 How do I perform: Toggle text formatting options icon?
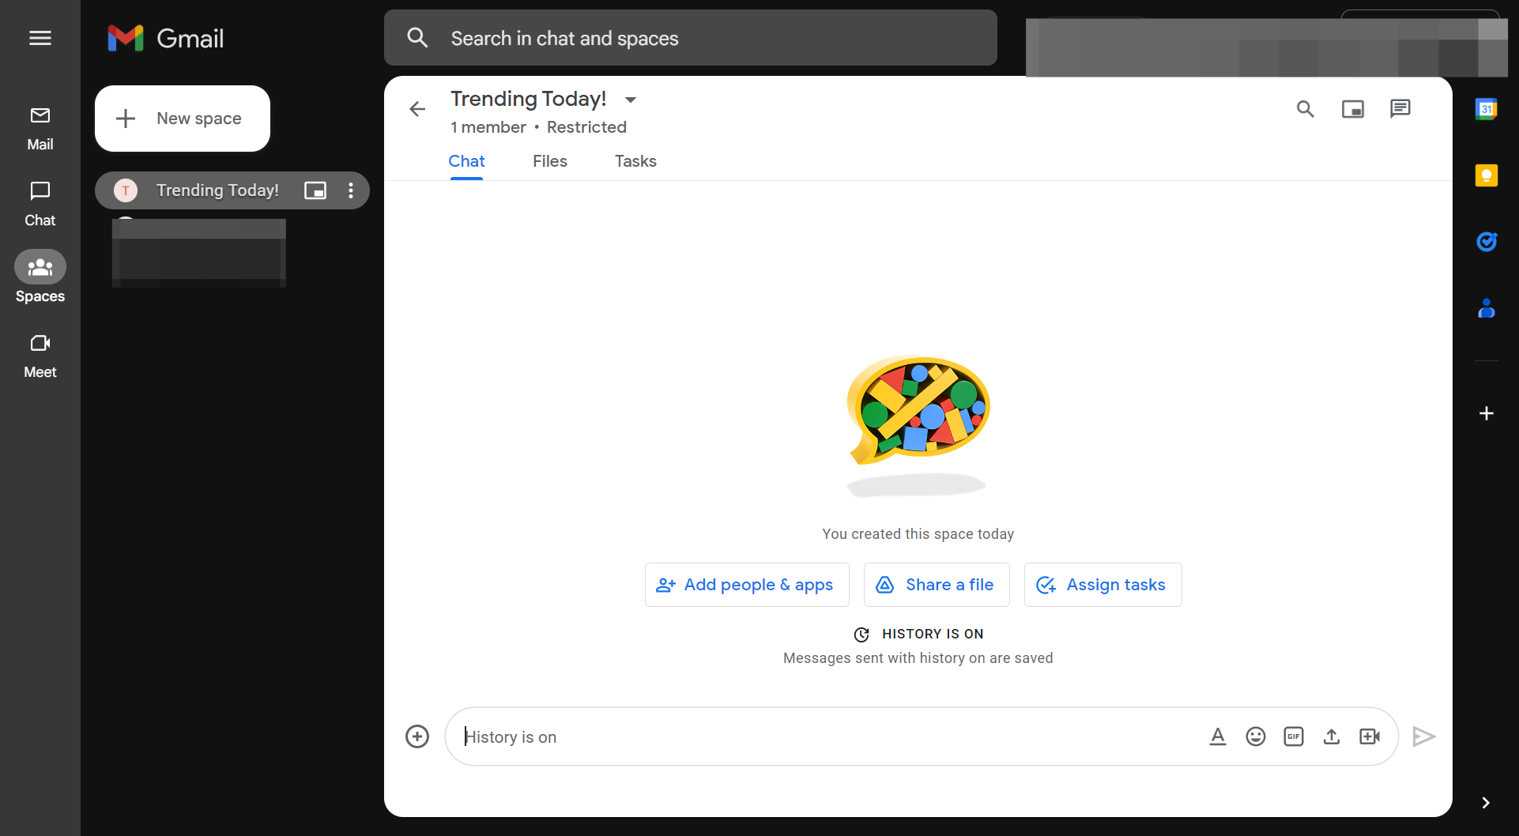(x=1218, y=736)
